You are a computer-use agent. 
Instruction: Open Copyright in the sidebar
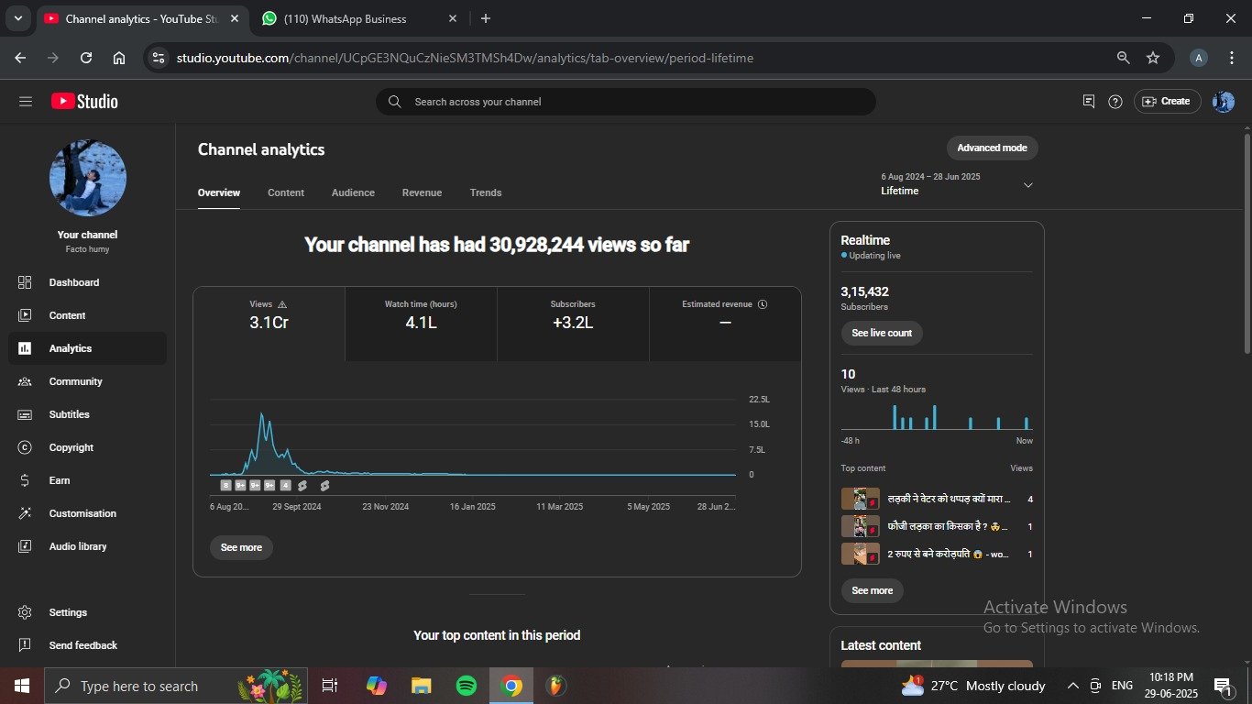(x=88, y=447)
